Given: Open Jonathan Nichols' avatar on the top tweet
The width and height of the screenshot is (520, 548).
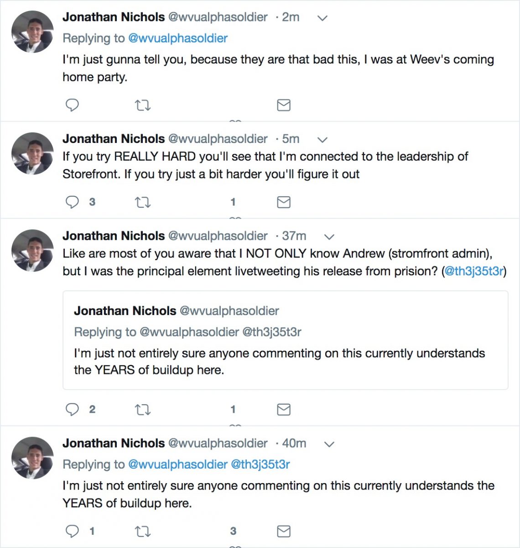Looking at the screenshot, I should (32, 32).
